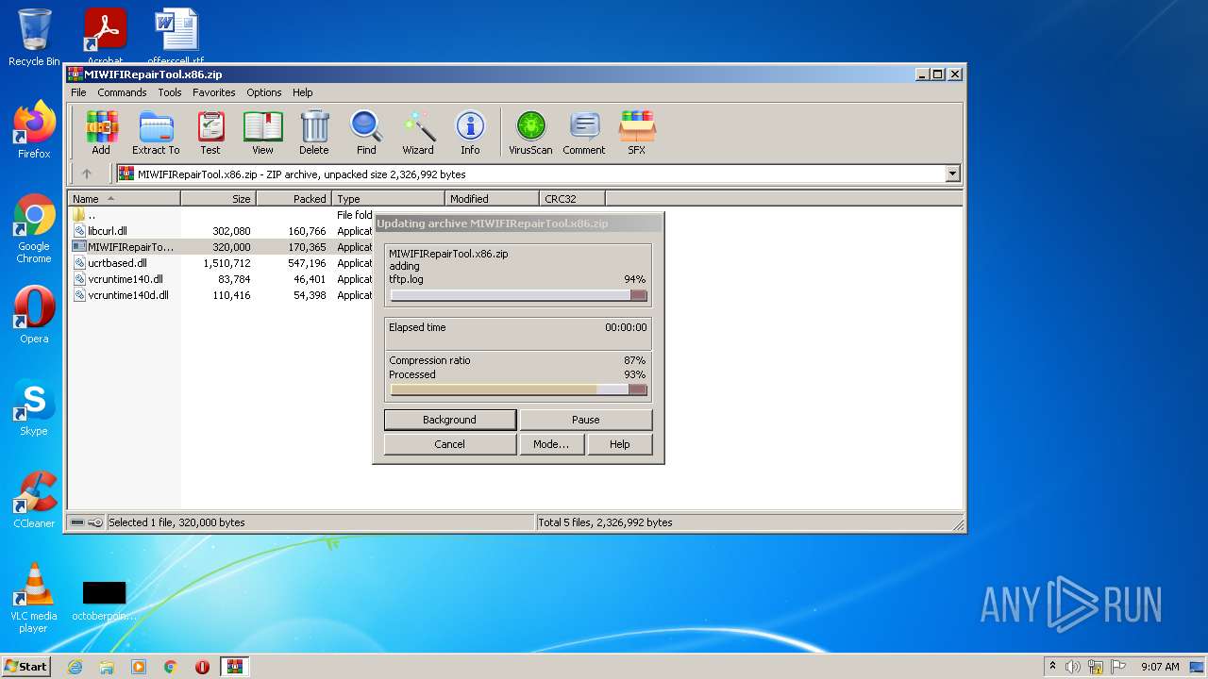Viewport: 1208px width, 679px height.
Task: Click the Test archive icon
Action: pyautogui.click(x=210, y=132)
